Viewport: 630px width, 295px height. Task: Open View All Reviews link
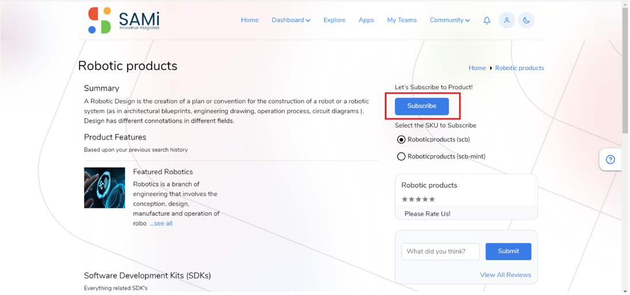506,275
